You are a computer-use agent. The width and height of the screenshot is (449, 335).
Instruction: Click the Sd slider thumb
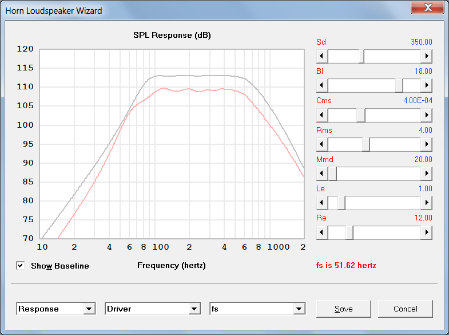[361, 56]
